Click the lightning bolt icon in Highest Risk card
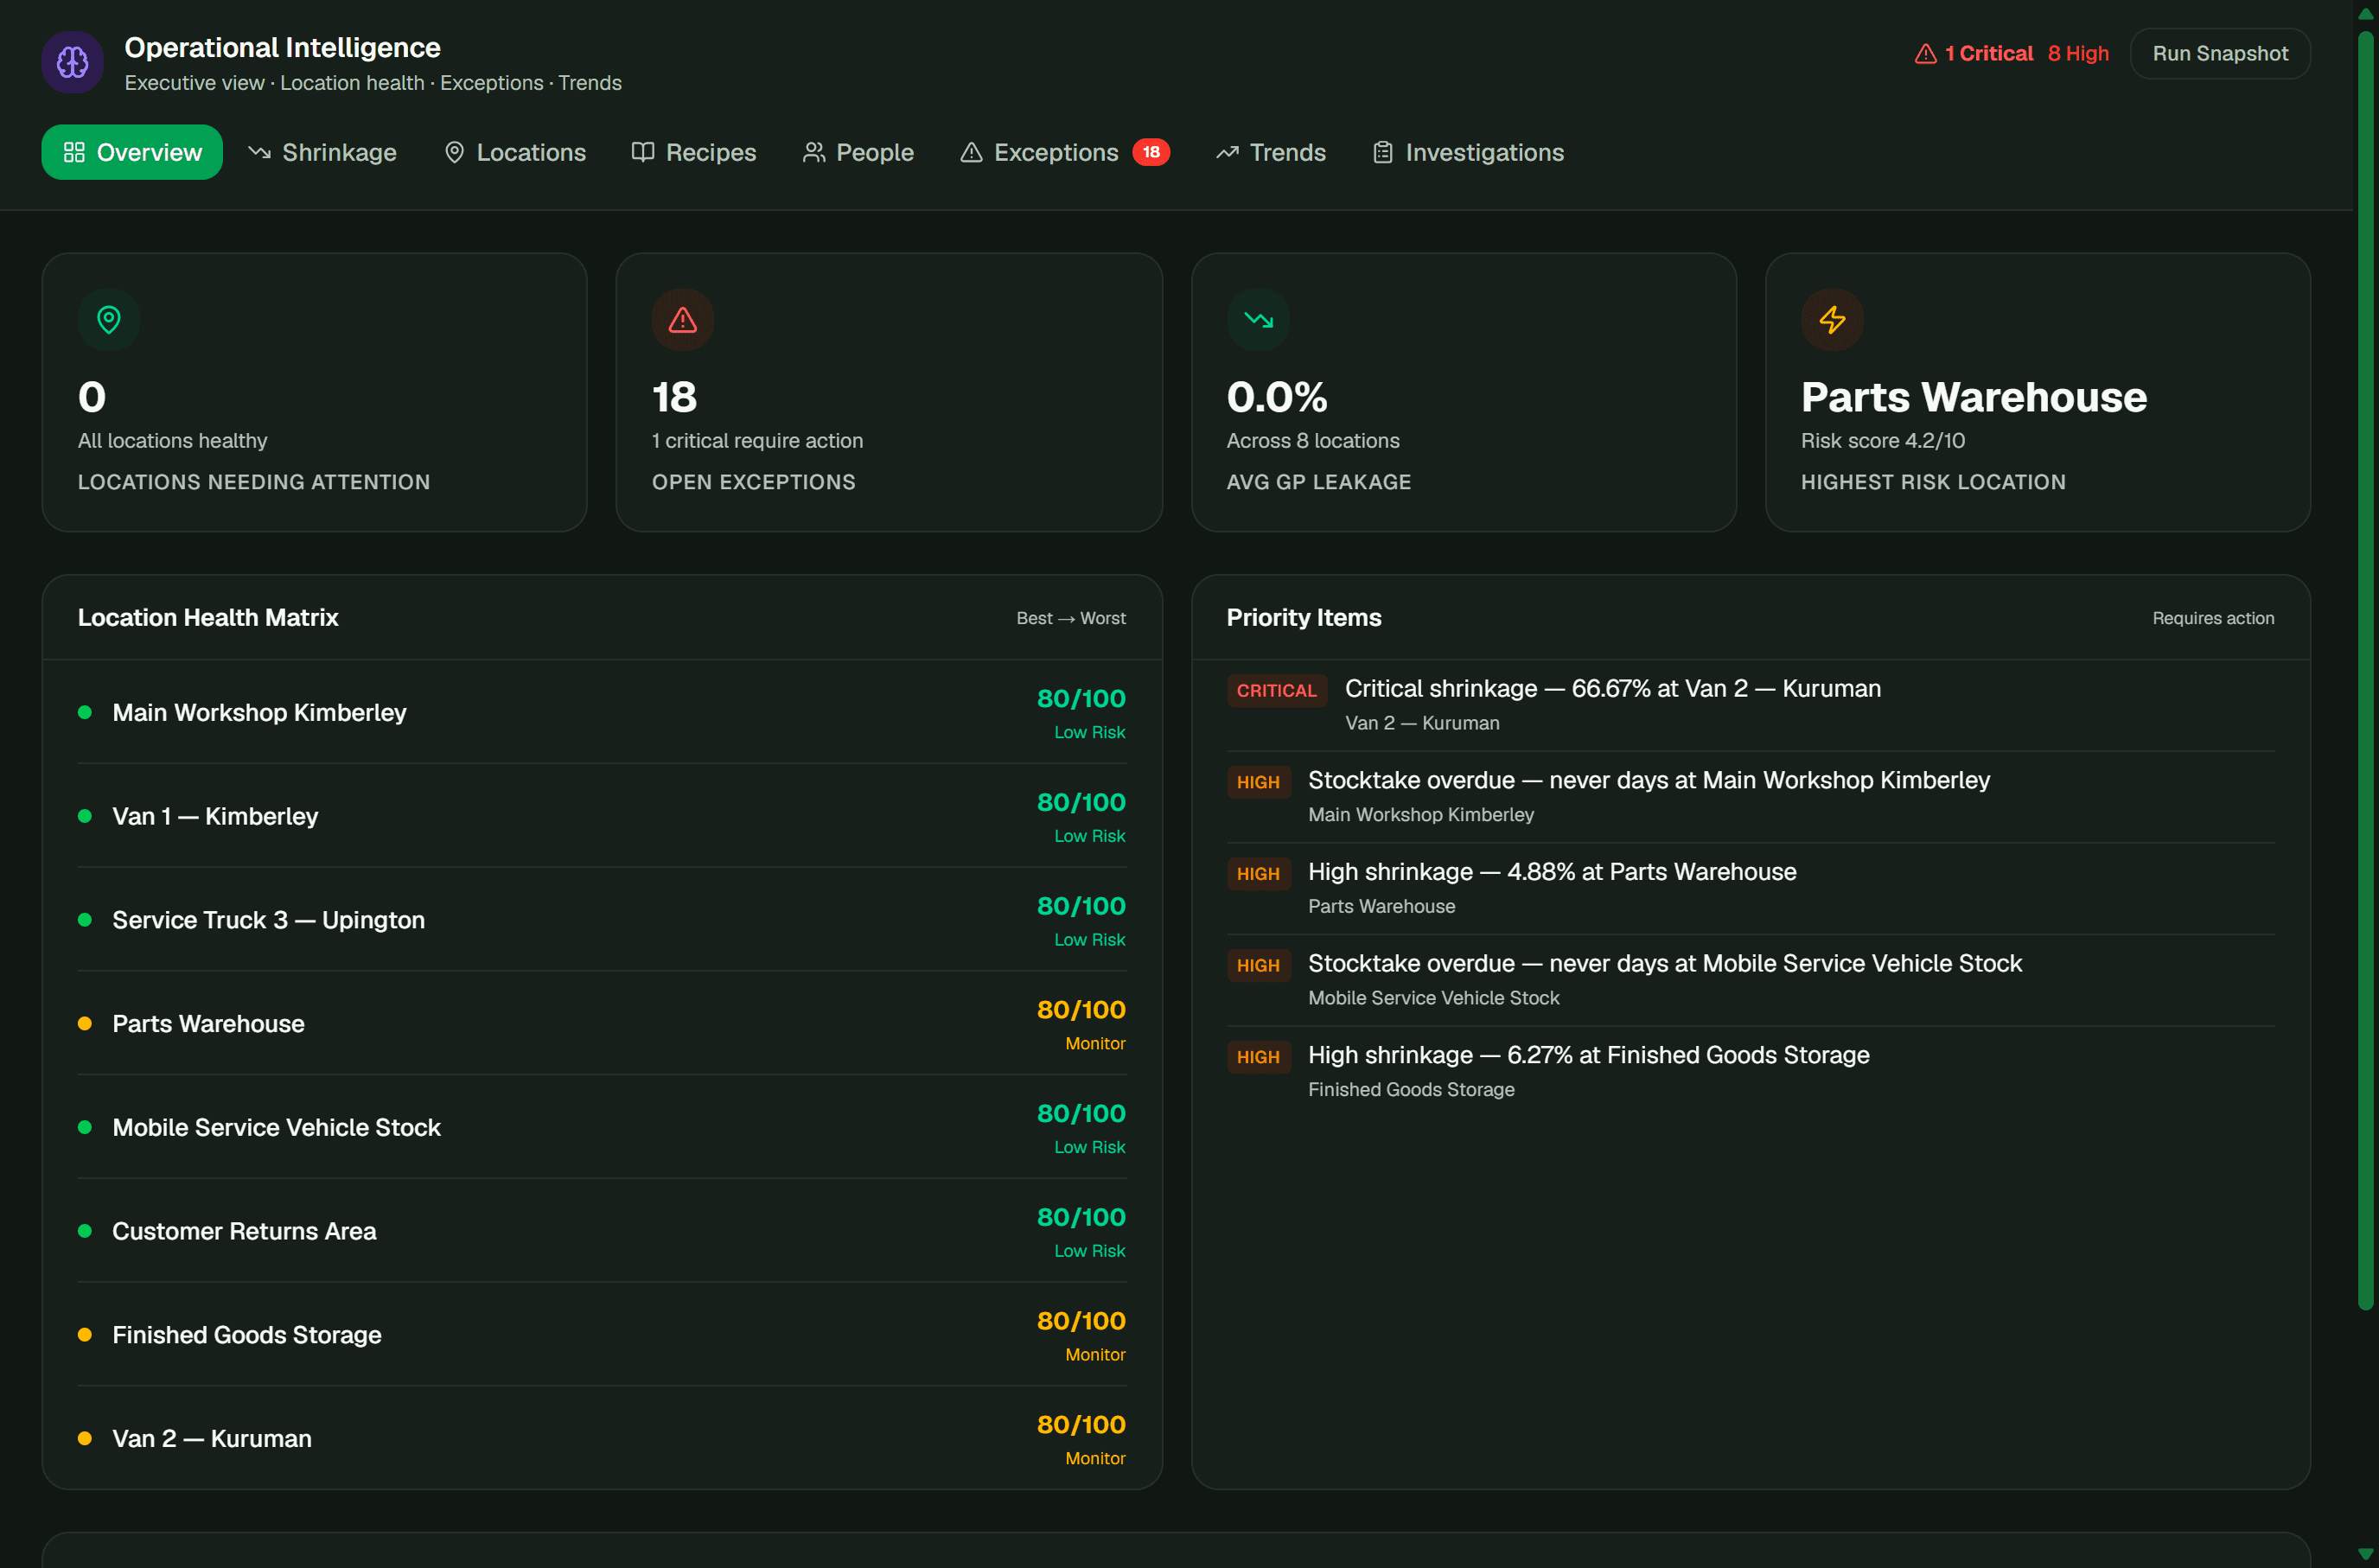This screenshot has height=1568, width=2379. (1832, 320)
